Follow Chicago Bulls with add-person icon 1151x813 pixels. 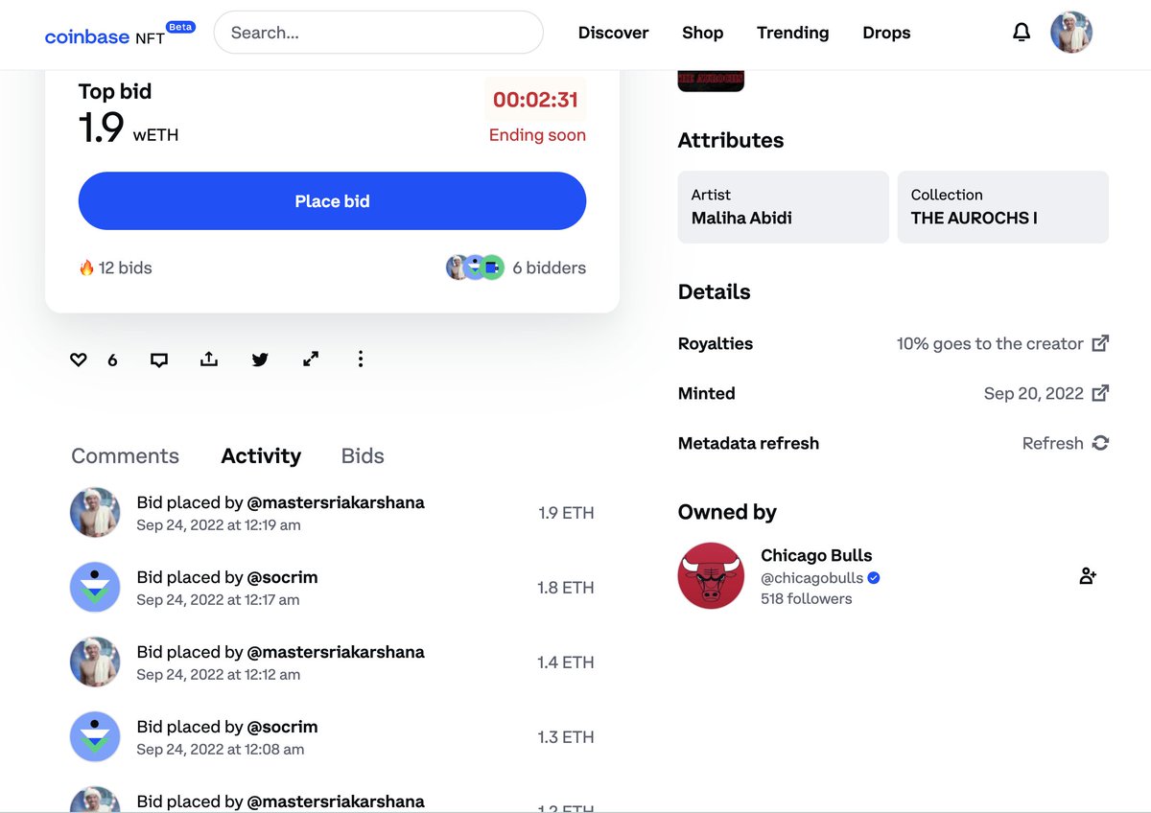tap(1088, 576)
